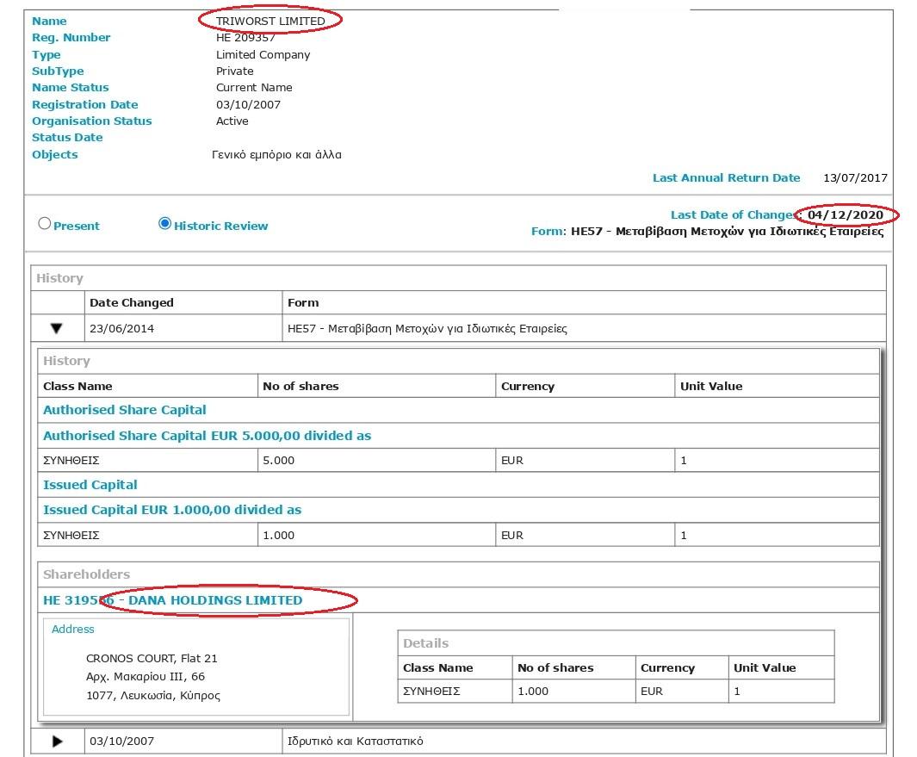917x757 pixels.
Task: Click the Details table heading
Action: click(425, 643)
